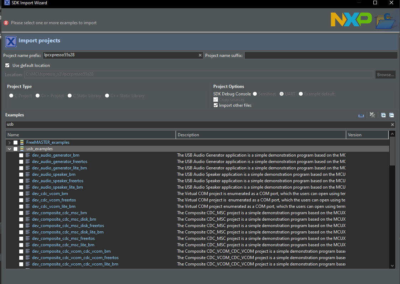400x284 pixels.
Task: Click the dev_cdc_vcom_lite_bm description text
Action: (261, 206)
